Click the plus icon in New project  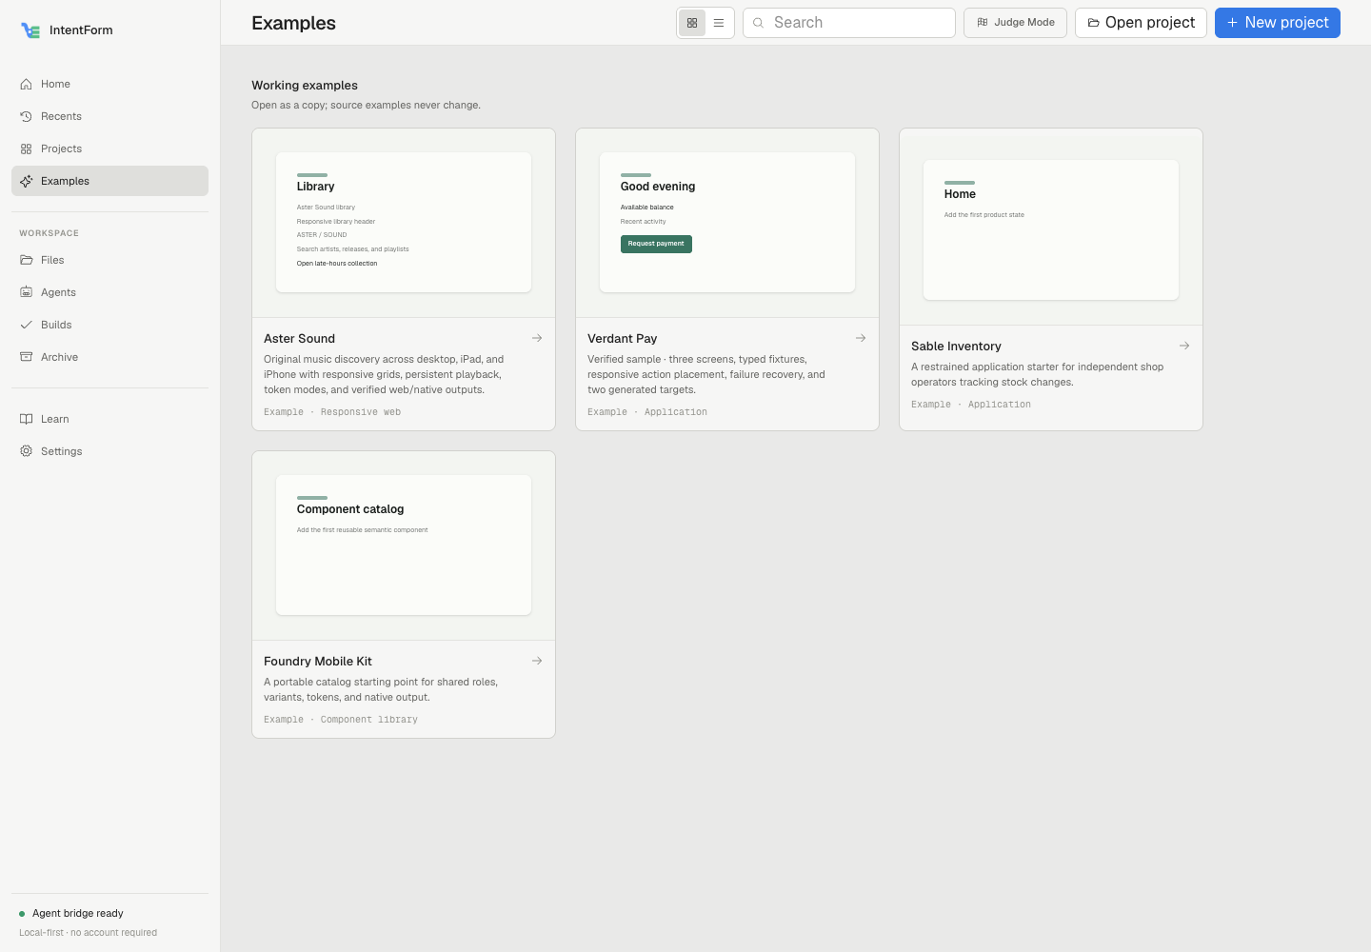[1232, 23]
